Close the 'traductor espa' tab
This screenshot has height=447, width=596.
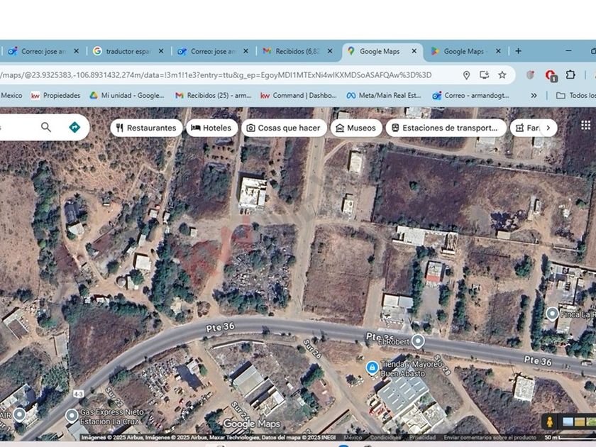pos(161,51)
